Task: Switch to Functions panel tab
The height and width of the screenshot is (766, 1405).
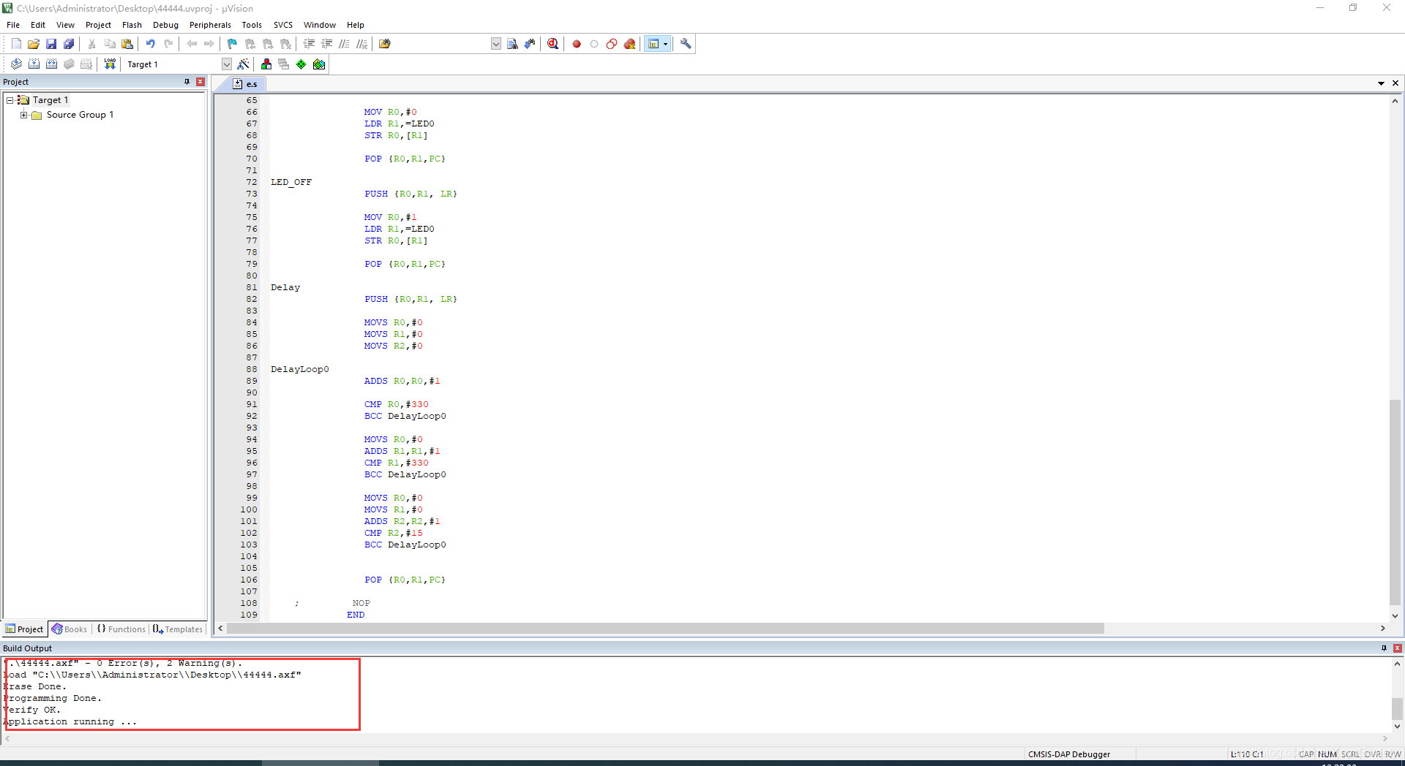Action: 121,629
